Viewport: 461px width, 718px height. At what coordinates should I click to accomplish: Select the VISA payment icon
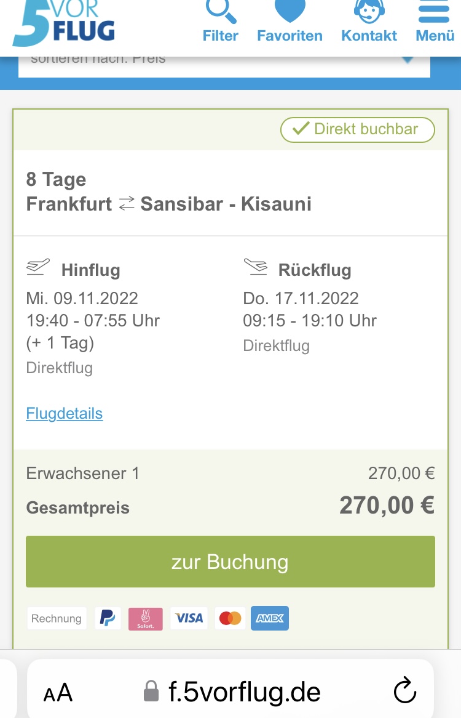pos(189,618)
